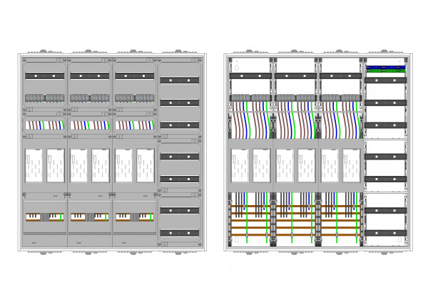Select the bottom DIN rail in right cabinet's right column

[x=386, y=233]
